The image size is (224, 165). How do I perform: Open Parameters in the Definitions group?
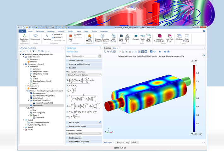click(47, 38)
